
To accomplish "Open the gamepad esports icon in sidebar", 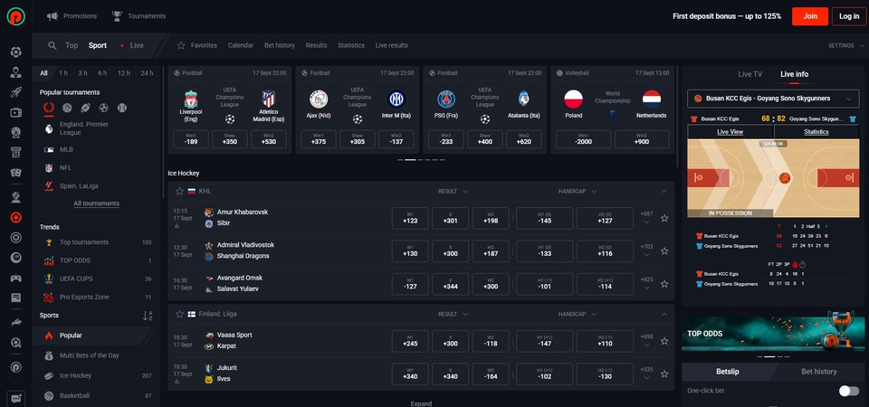I will (16, 278).
